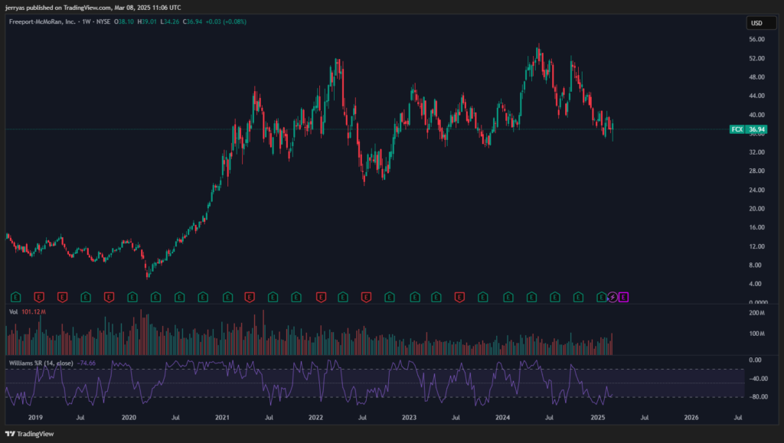
Task: Click the 56.00 level on price scale
Action: pyautogui.click(x=757, y=40)
